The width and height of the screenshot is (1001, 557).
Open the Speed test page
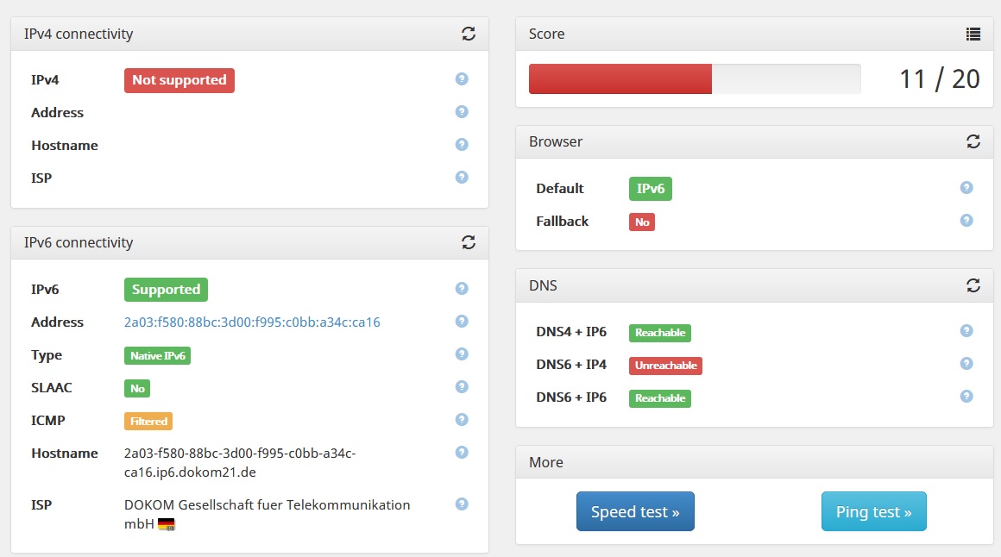pyautogui.click(x=635, y=511)
